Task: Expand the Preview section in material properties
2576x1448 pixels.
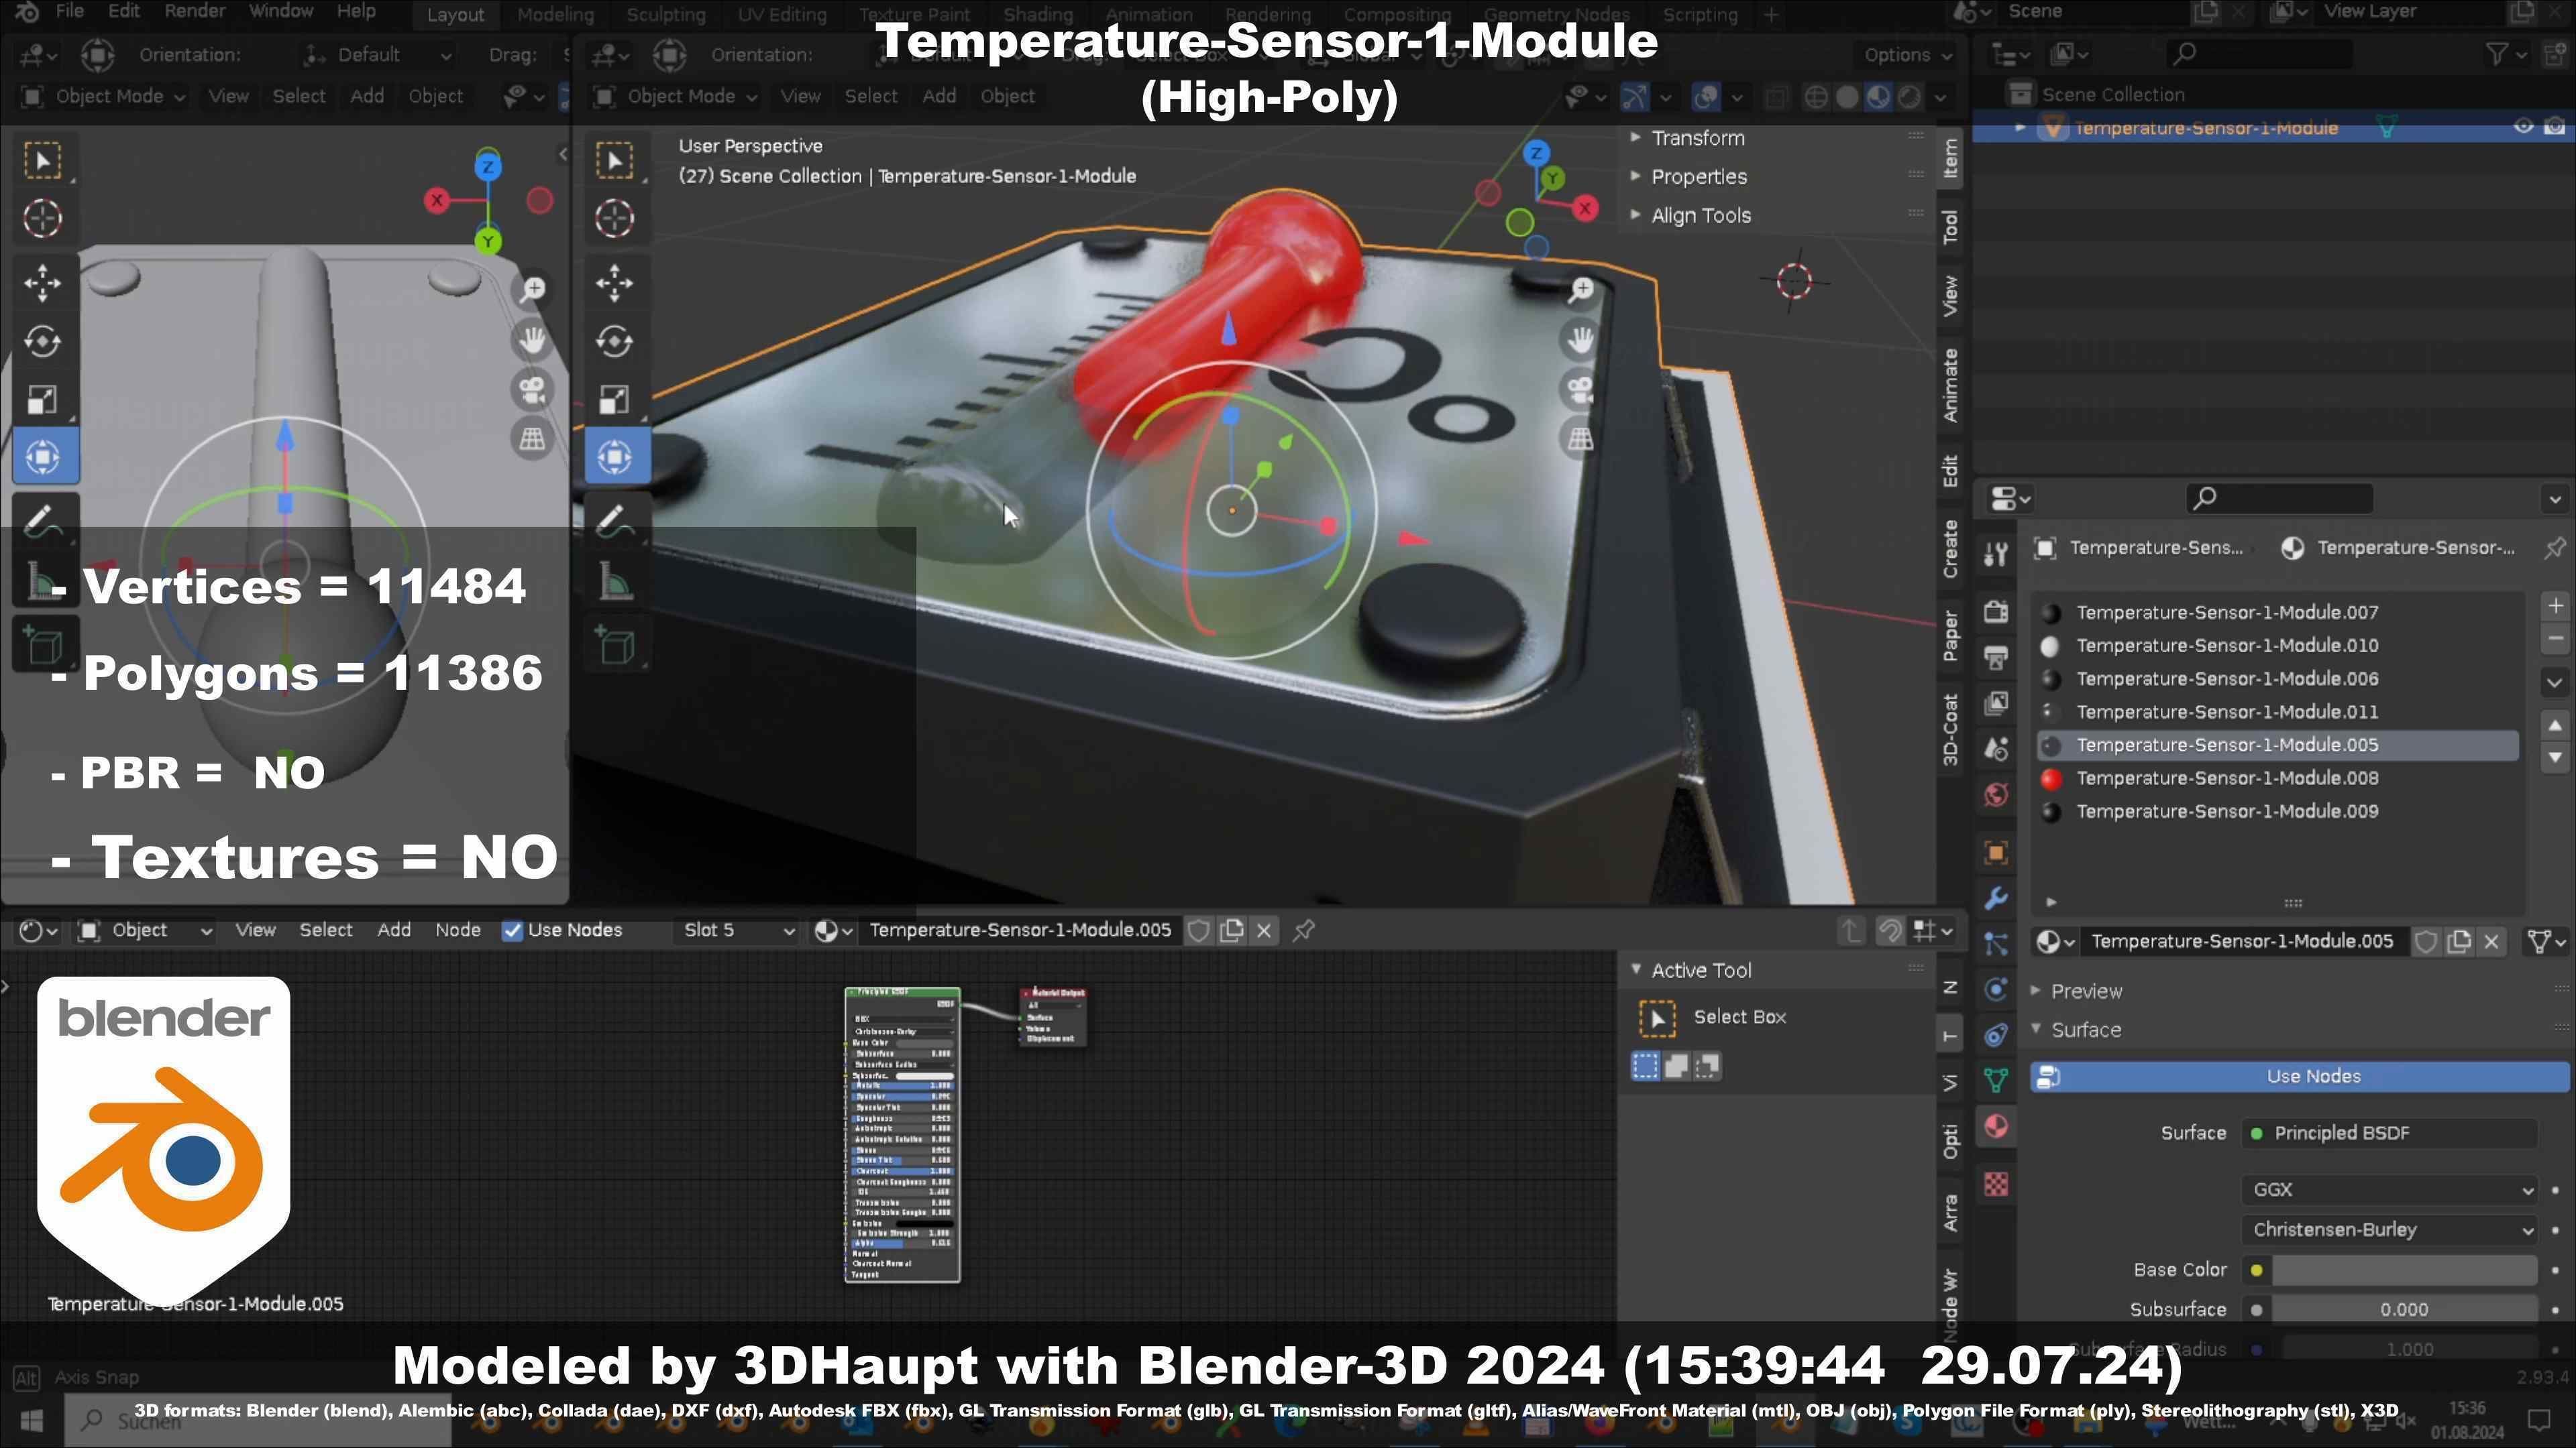Action: point(2085,991)
